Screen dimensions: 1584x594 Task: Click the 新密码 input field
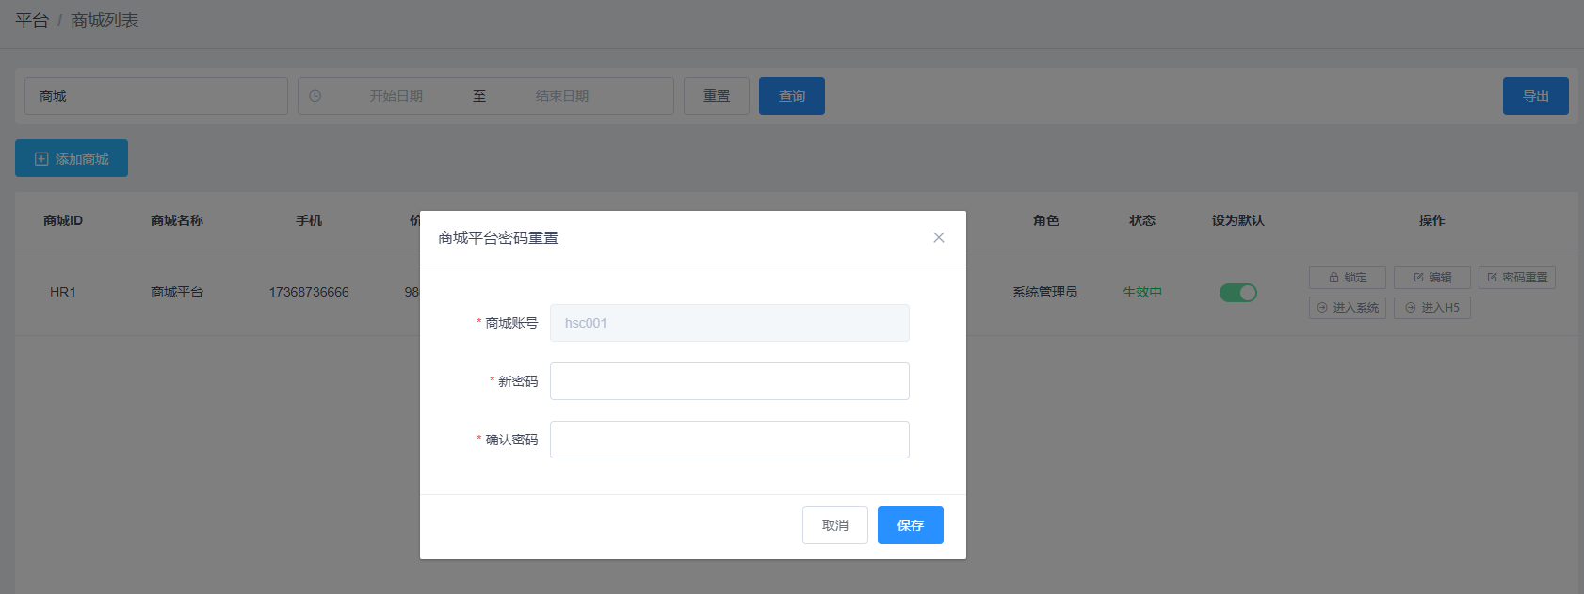pos(729,381)
